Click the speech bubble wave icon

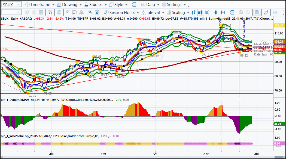click(275, 13)
